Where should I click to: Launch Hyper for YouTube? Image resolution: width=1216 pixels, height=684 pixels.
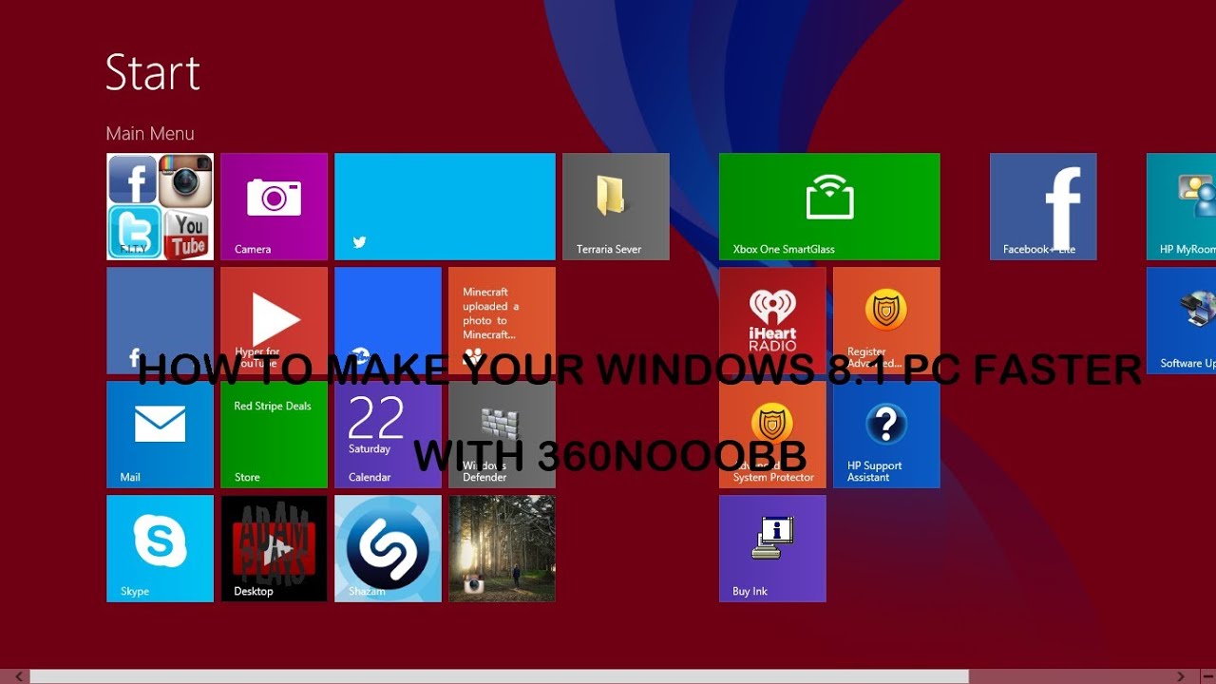tap(274, 320)
